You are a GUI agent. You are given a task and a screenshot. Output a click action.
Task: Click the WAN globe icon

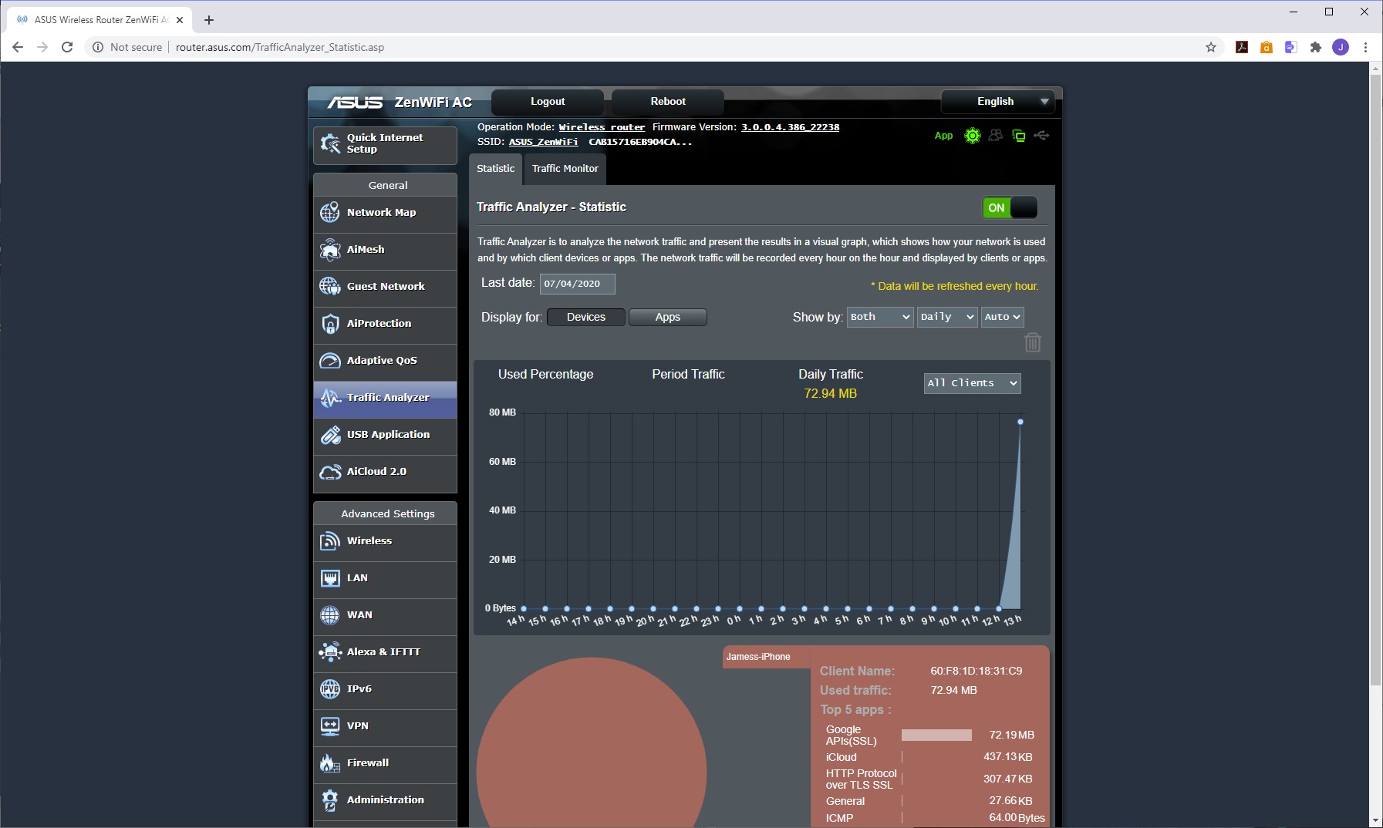coord(330,614)
